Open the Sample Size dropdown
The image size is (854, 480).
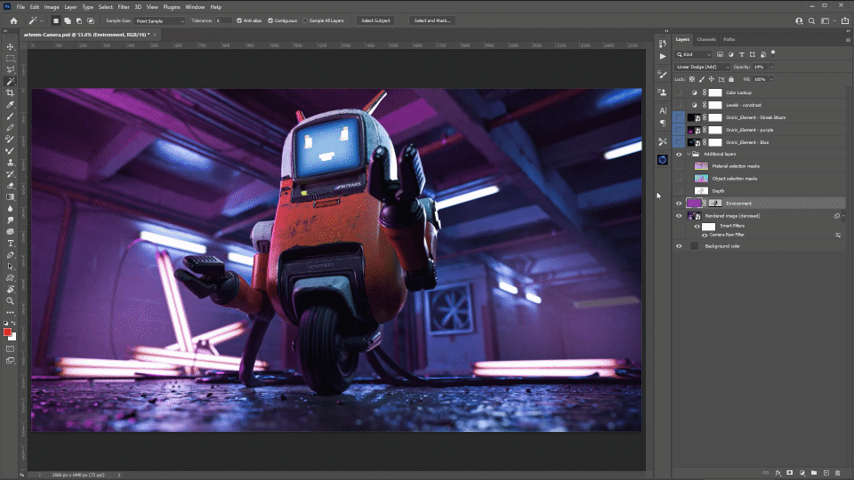160,20
